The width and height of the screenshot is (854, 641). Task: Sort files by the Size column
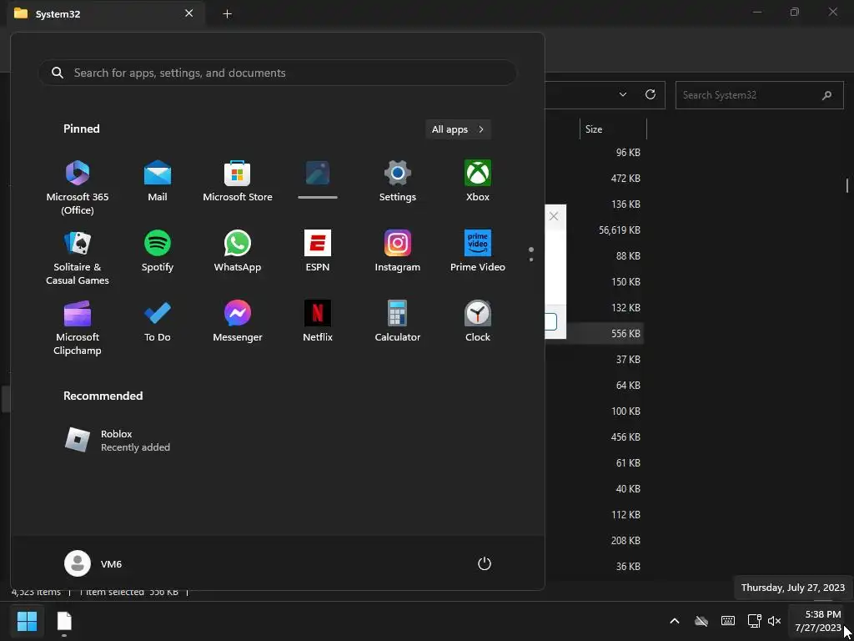tap(612, 129)
